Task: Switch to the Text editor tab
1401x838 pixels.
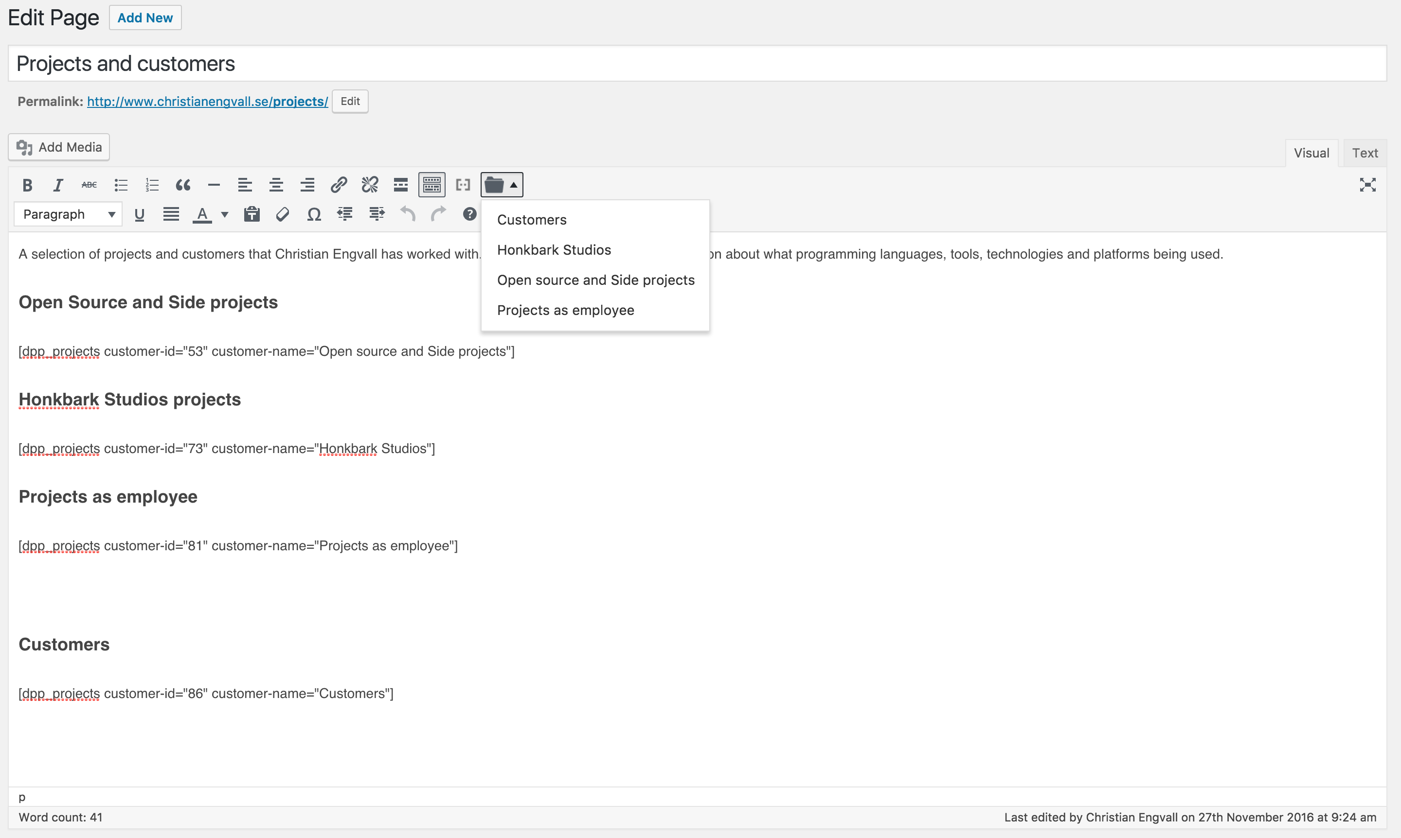Action: pyautogui.click(x=1364, y=153)
